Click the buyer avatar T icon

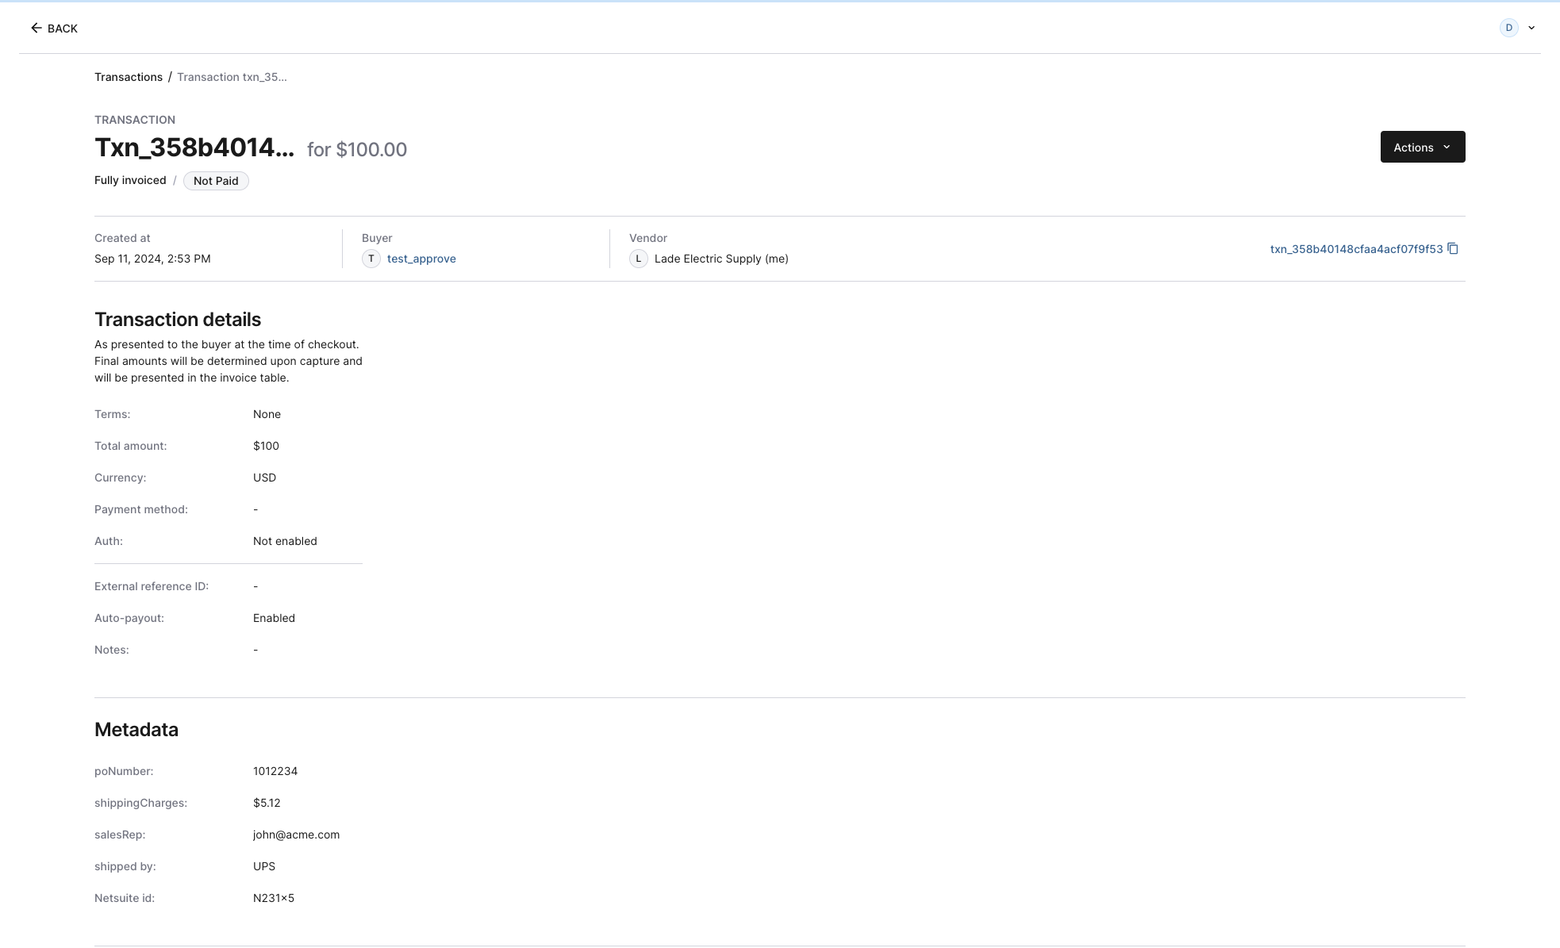371,259
